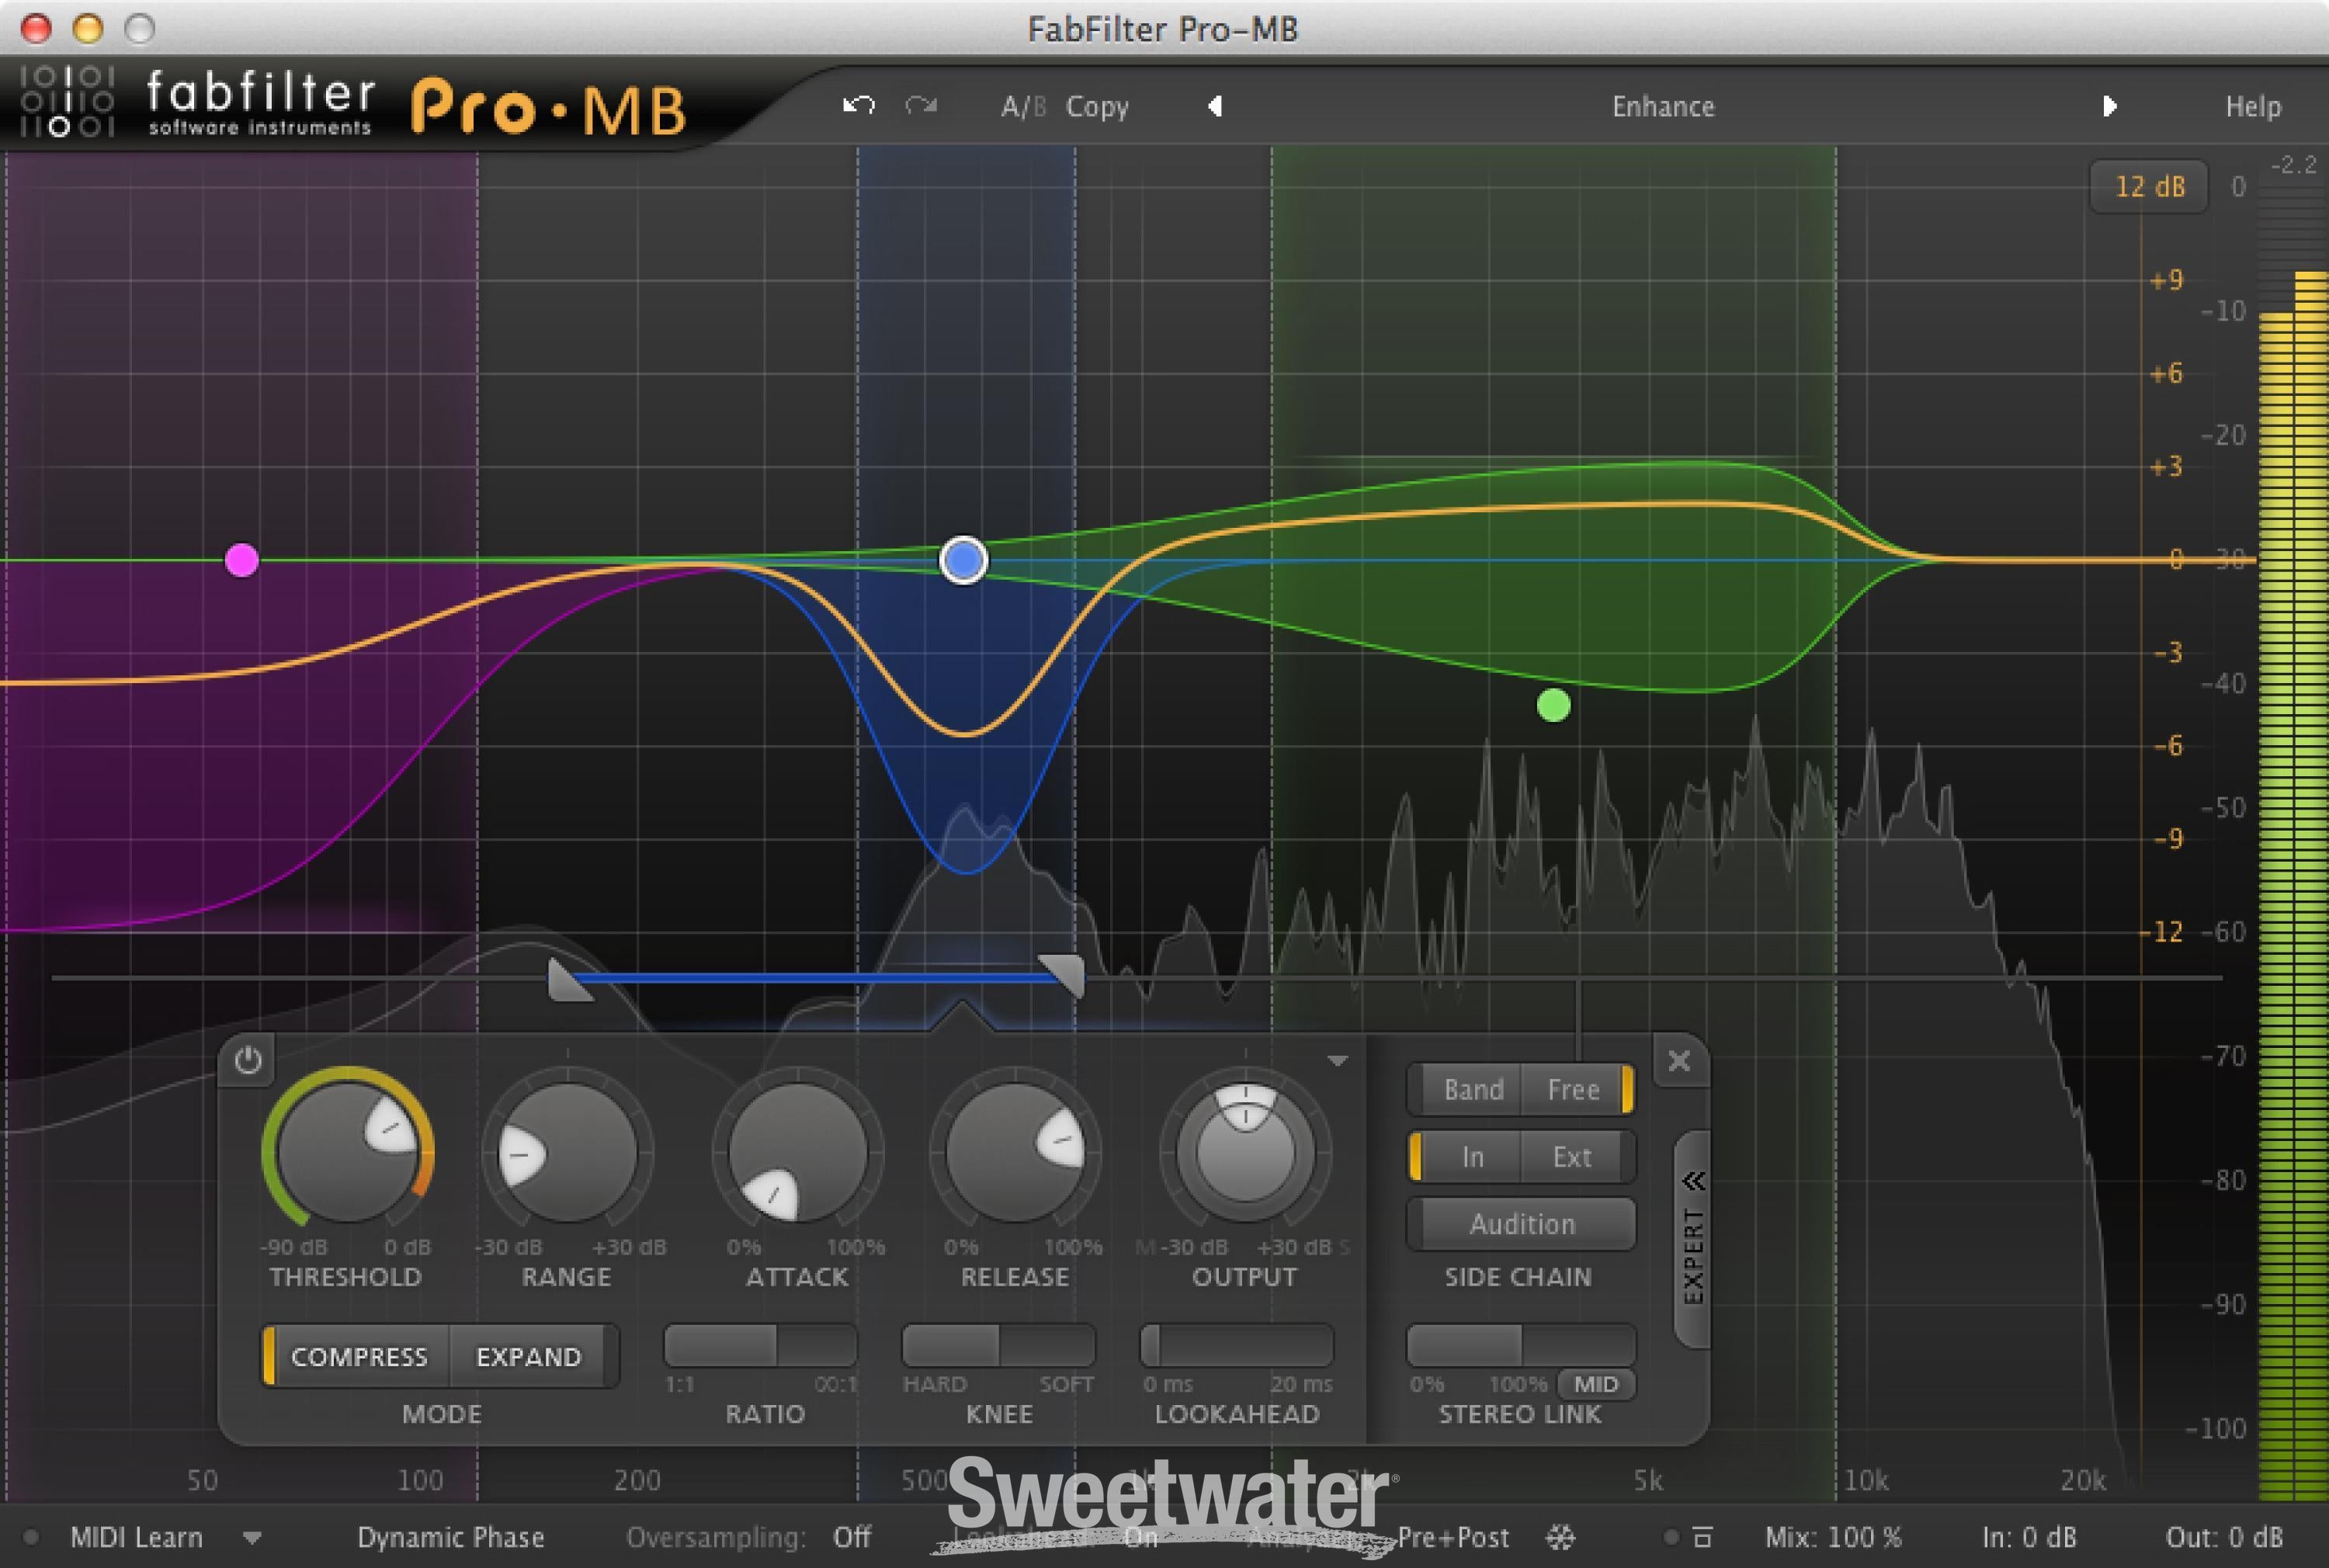Toggle the band power button

tap(248, 1060)
